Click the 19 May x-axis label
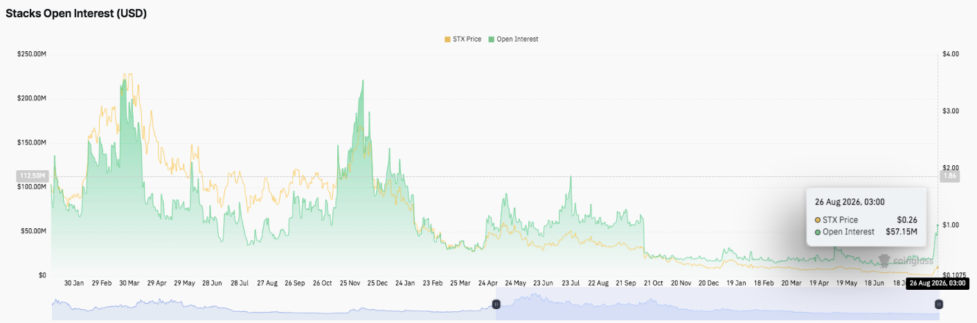 (x=846, y=284)
